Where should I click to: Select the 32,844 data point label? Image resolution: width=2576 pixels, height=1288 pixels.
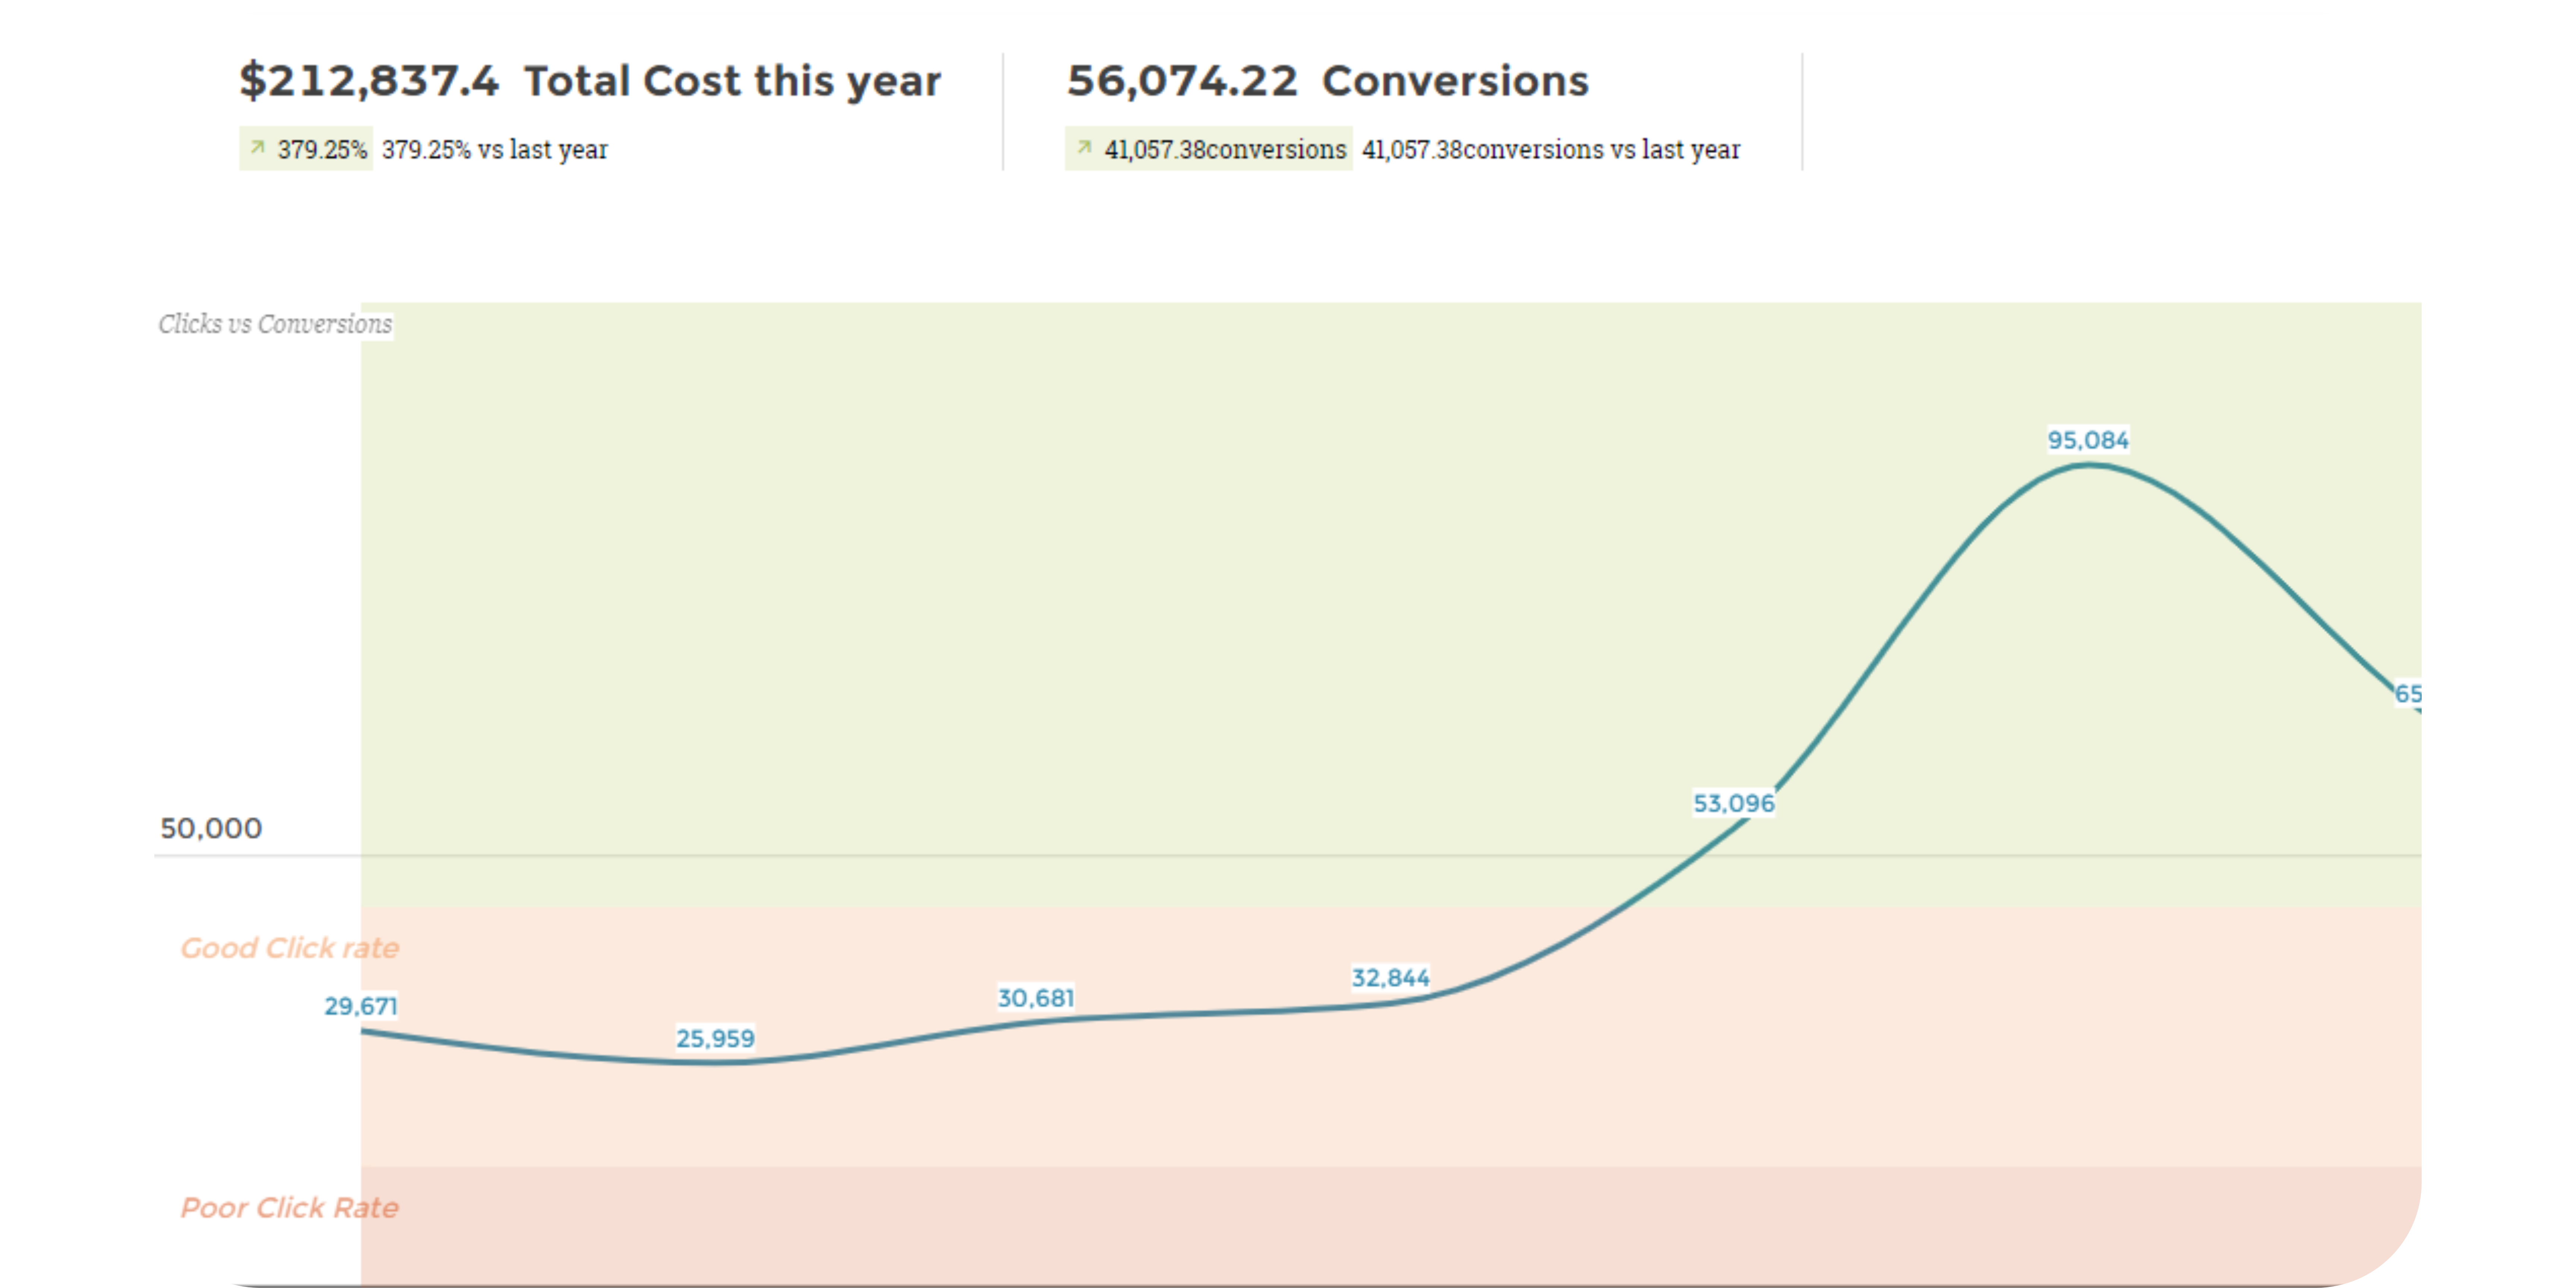pos(1390,978)
